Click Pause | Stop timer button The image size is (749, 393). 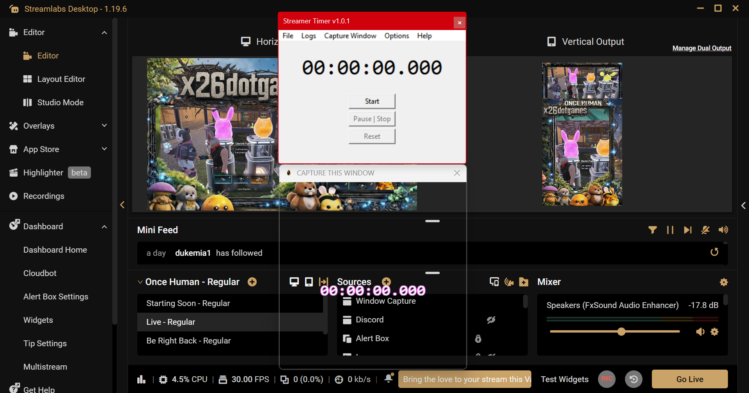[x=372, y=119]
